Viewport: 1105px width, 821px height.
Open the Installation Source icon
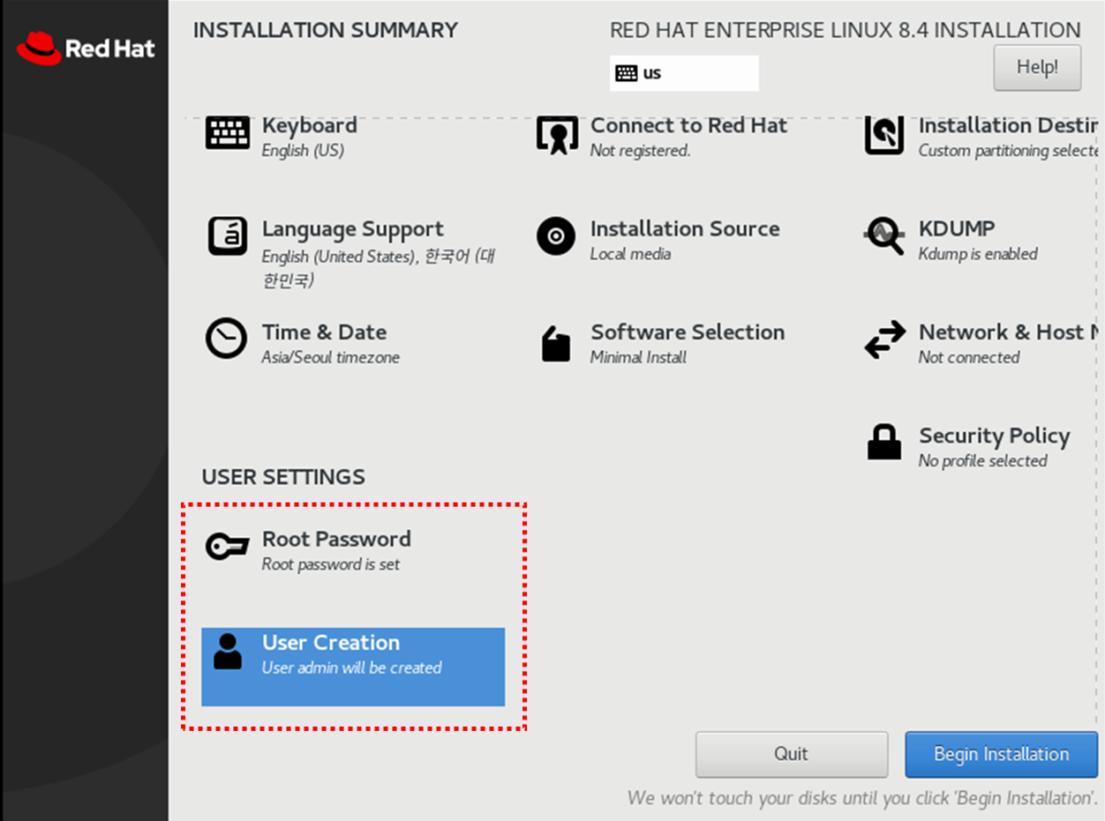[x=556, y=236]
